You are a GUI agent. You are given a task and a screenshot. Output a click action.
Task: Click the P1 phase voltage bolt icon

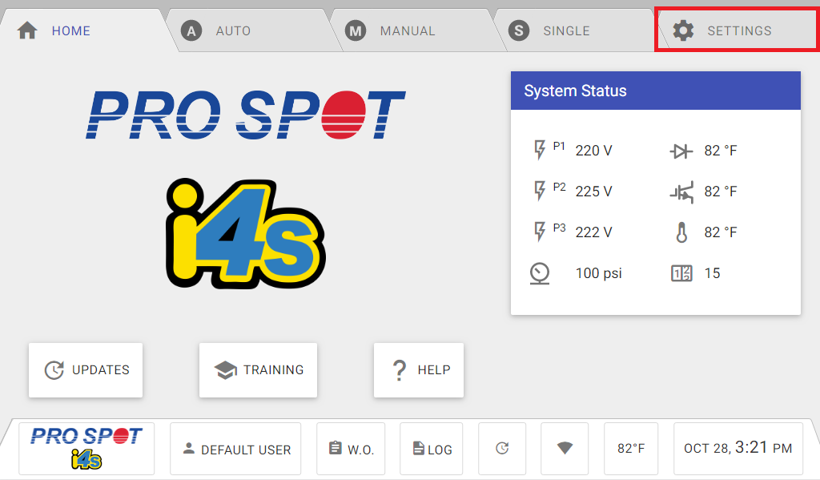(x=539, y=150)
